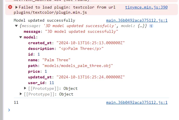Click the red error icon
The image size is (179, 120).
10,7
